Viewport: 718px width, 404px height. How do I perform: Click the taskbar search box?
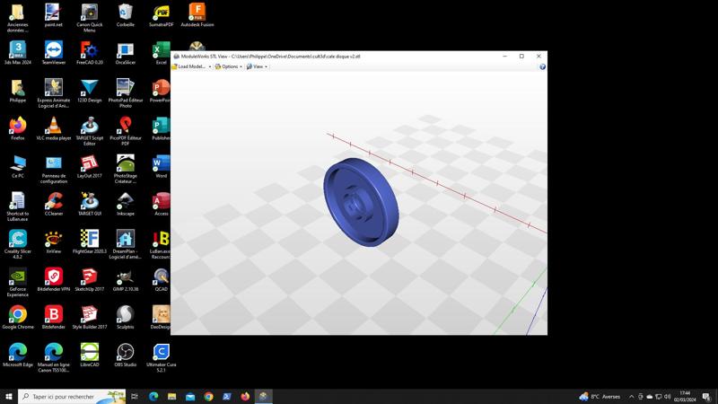[72, 396]
